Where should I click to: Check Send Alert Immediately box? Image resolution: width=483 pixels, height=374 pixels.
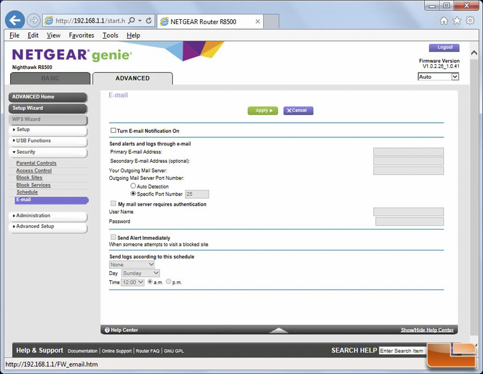point(113,237)
